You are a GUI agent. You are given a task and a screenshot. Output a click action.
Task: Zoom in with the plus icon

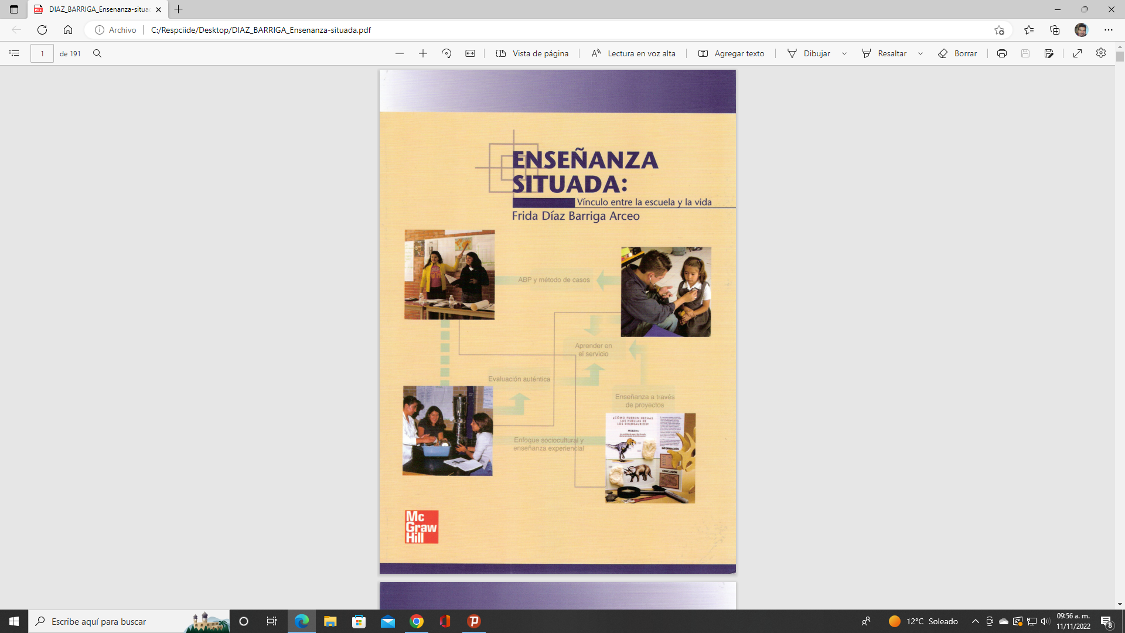point(423,53)
